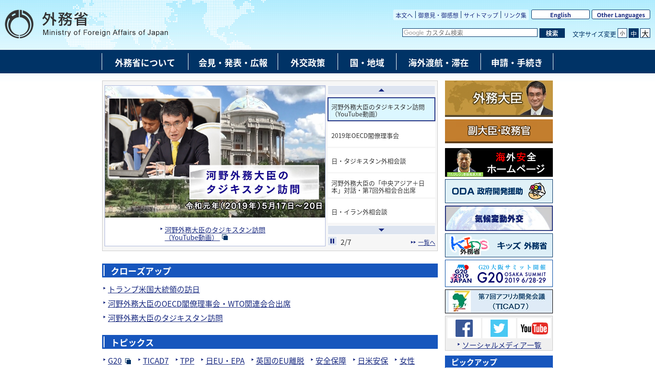The height and width of the screenshot is (368, 655).
Task: Open TICAD7 topic link
Action: click(156, 361)
